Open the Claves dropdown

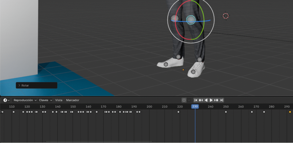(45, 100)
